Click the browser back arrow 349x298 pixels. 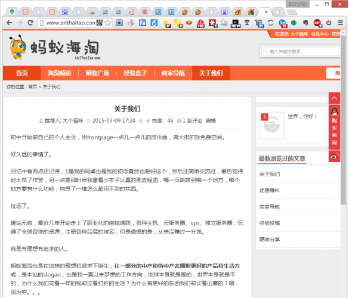[9, 23]
